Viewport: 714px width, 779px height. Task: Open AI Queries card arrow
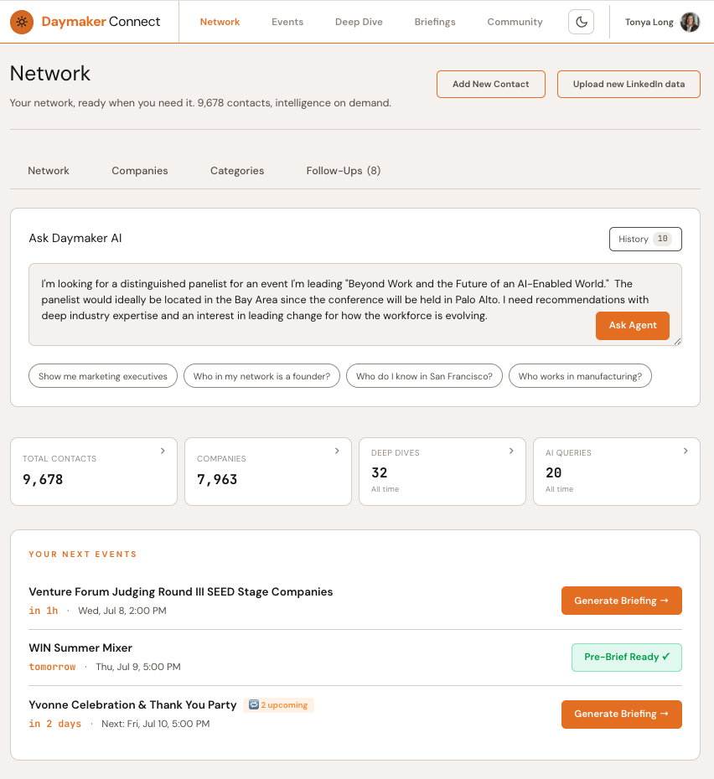686,451
